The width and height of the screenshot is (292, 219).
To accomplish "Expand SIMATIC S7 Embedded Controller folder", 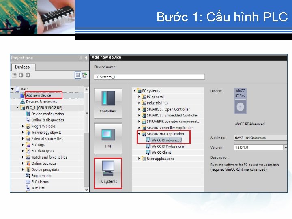I will [139, 115].
